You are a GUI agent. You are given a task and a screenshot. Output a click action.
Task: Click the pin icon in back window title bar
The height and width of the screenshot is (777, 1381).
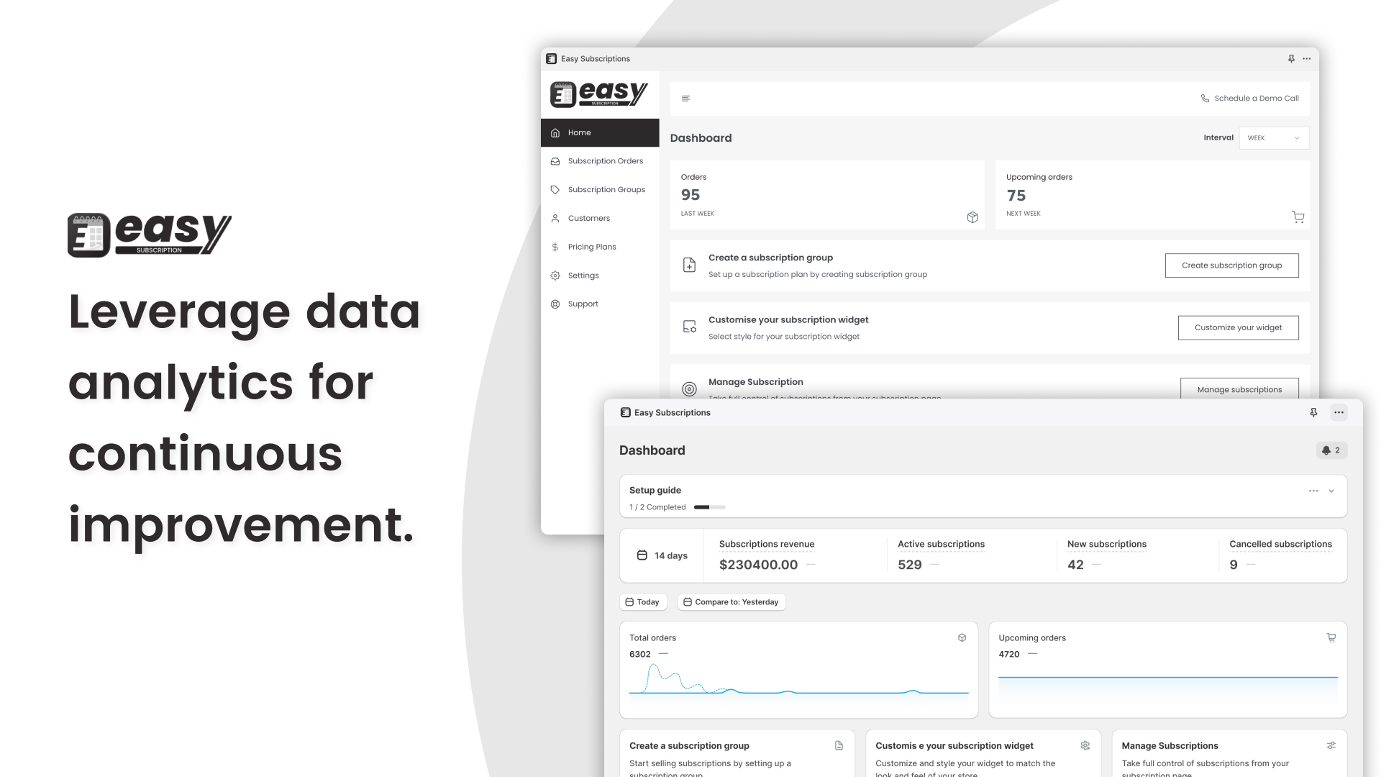tap(1291, 59)
